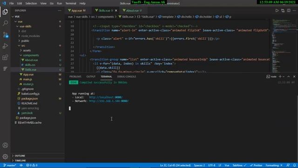Viewport: 298px width, 168px height.
Task: Click the Spaces: 2 indentation setting
Action: click(x=199, y=165)
